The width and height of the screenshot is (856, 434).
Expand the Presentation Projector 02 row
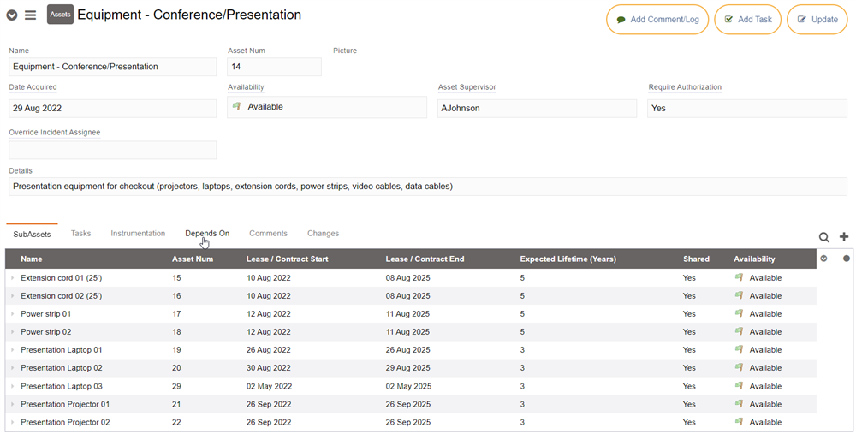click(x=12, y=422)
